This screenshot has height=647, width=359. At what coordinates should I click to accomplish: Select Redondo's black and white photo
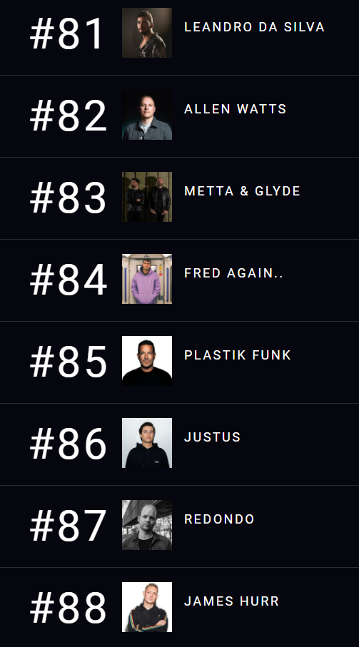click(x=147, y=525)
